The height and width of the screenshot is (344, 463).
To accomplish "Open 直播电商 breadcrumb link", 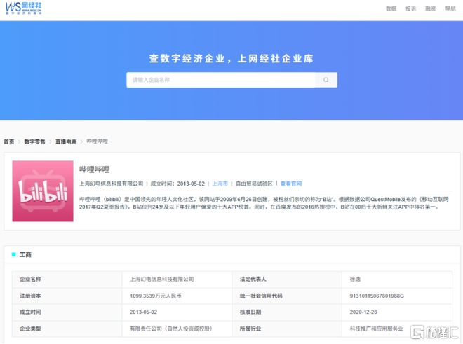I will click(x=66, y=142).
